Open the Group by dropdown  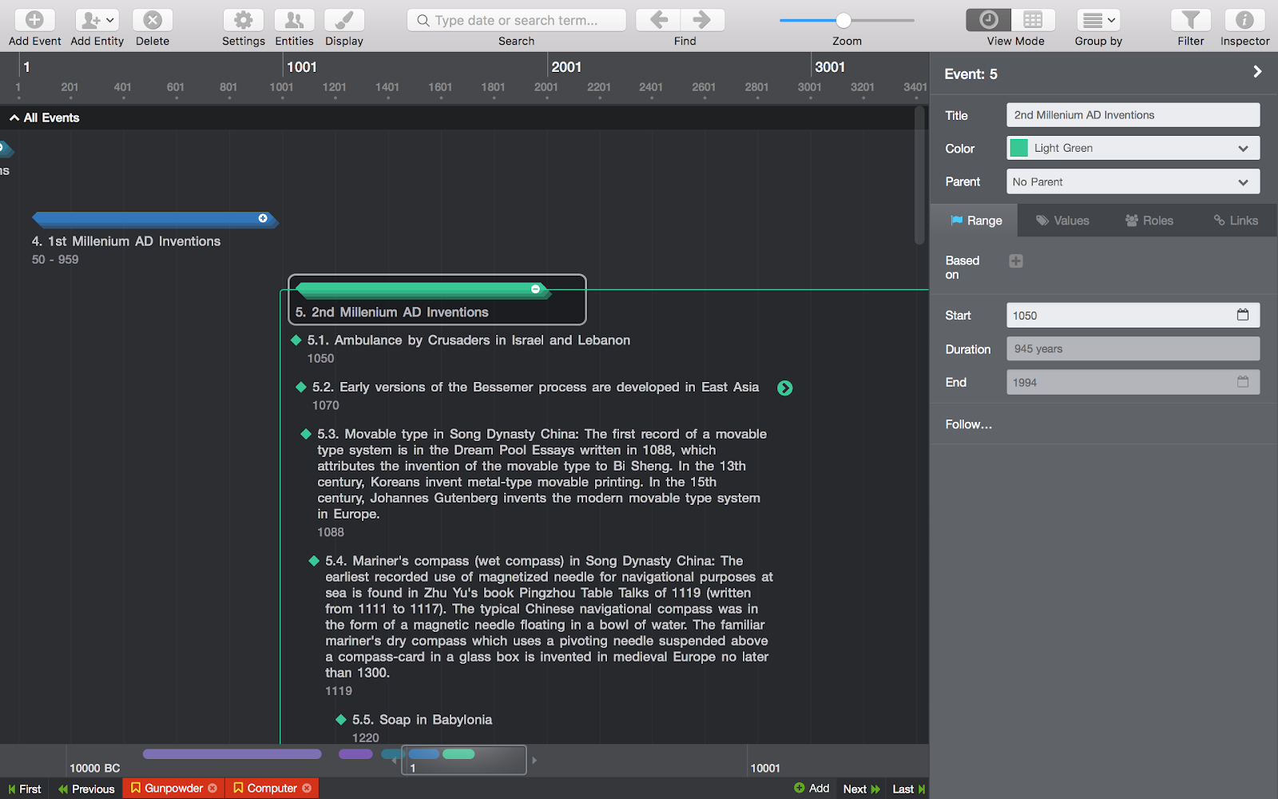point(1098,20)
